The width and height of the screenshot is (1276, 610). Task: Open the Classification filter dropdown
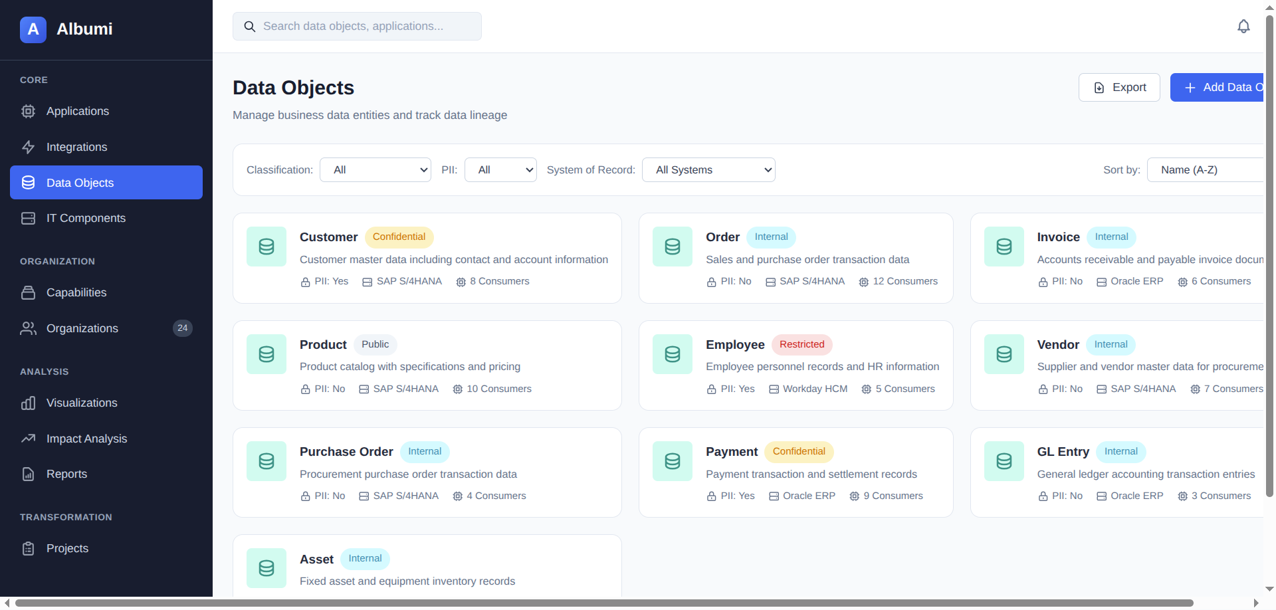[375, 170]
